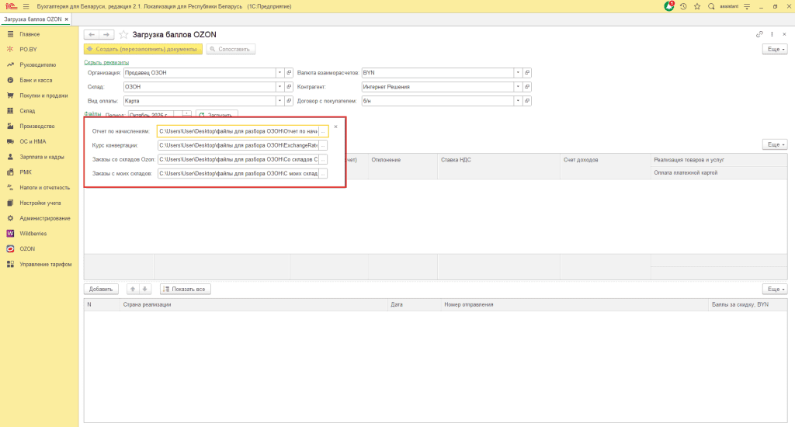Open Склад section in the sidebar

(x=27, y=110)
